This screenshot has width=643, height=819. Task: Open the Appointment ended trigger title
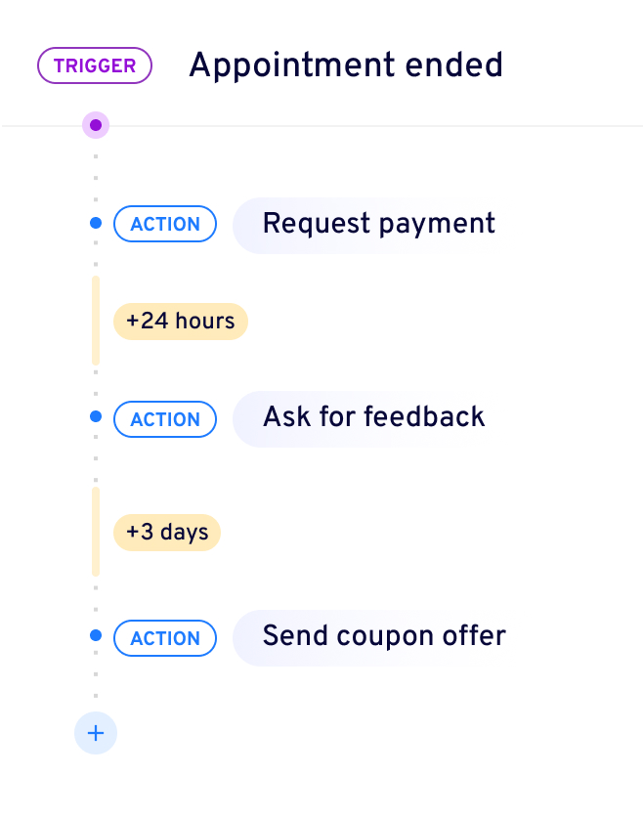345,65
